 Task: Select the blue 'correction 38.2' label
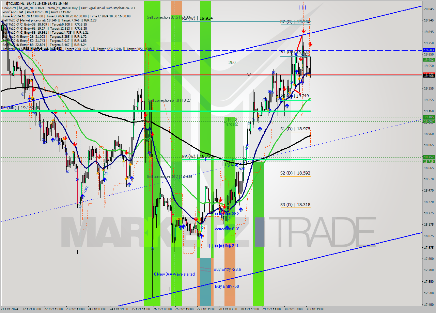227,214
